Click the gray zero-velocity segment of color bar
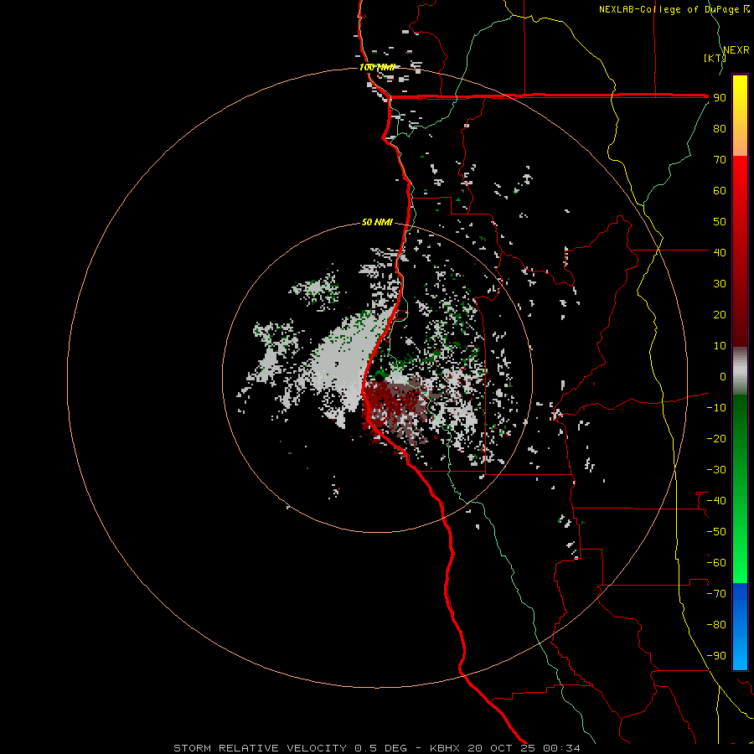The height and width of the screenshot is (754, 754). click(x=740, y=371)
